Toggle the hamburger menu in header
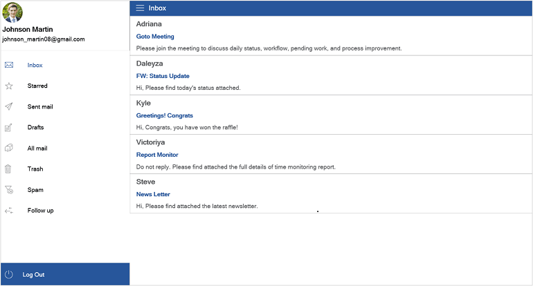The width and height of the screenshot is (533, 286). [x=140, y=8]
